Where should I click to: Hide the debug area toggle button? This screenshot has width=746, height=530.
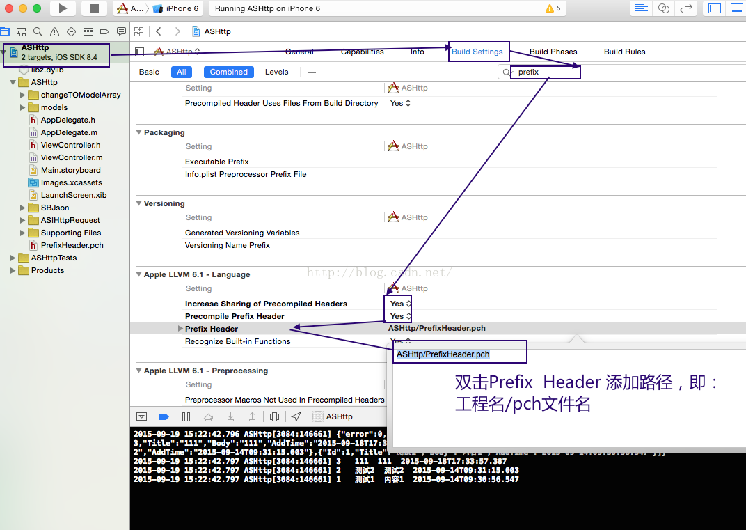coord(142,416)
